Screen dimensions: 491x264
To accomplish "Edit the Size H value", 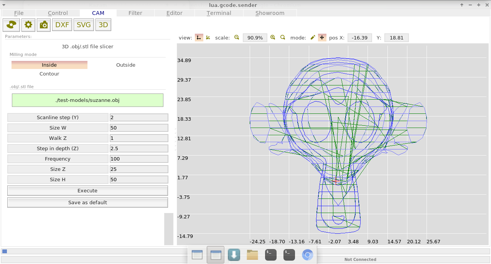I will tap(139, 180).
